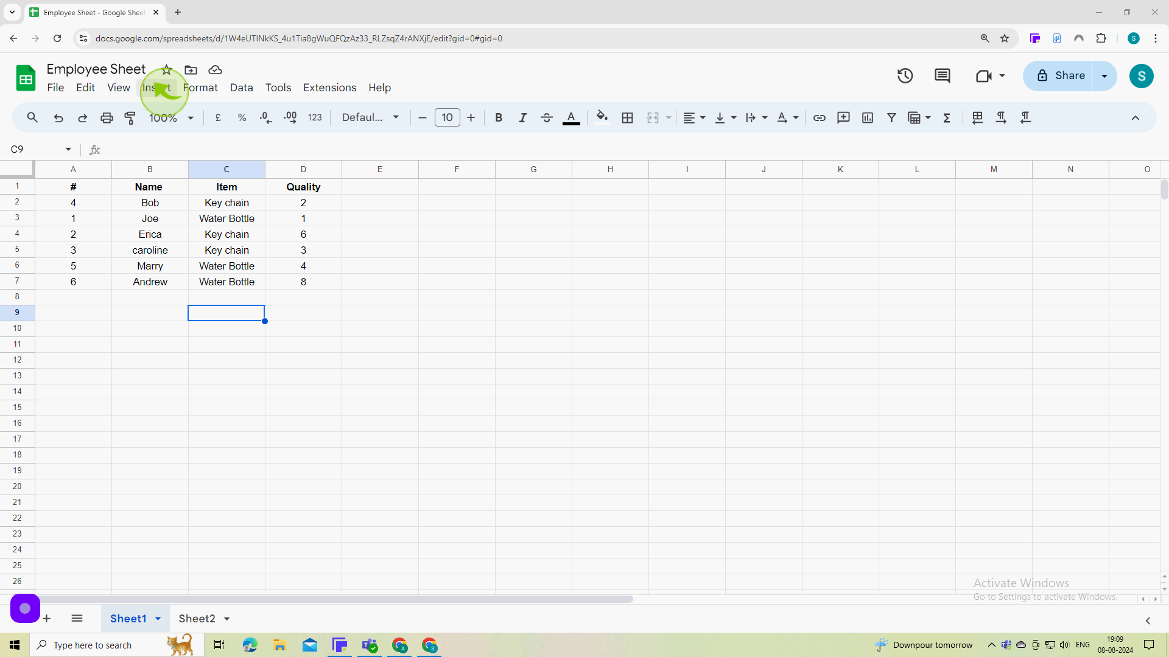Open the filter icon in toolbar

892,117
